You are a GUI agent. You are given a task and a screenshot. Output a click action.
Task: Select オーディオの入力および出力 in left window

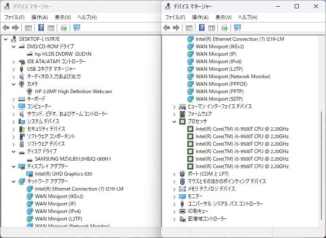click(x=54, y=76)
